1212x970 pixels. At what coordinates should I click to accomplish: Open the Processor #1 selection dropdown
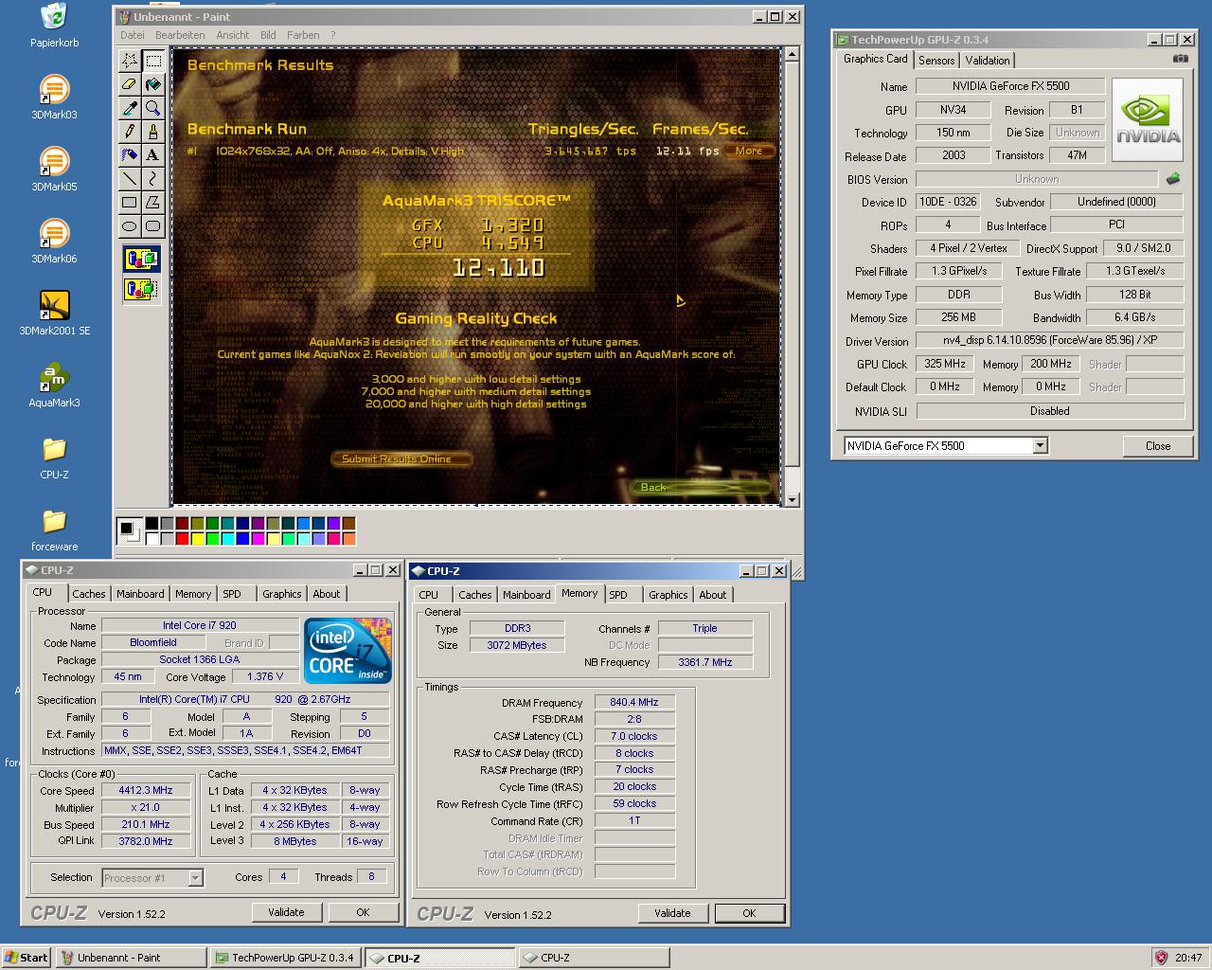[195, 878]
